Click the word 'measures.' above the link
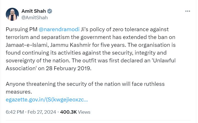This screenshot has height=123, width=198. click(19, 92)
